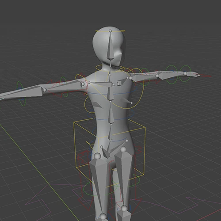Select the yellow ring control around the neck
Screen dimensions: 221x221
(110, 68)
